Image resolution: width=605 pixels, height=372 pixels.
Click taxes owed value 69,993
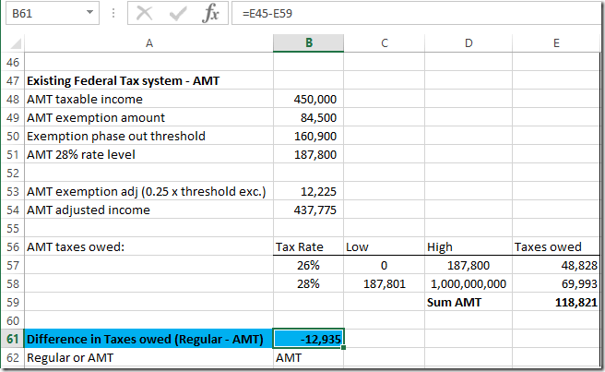(579, 284)
